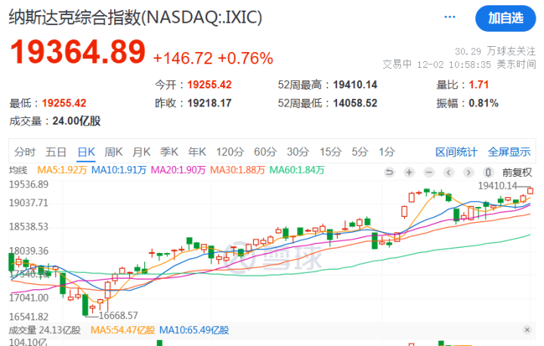Click the 52周最低 value 14058.52
Screen dimensions: 544x346
(x=355, y=103)
